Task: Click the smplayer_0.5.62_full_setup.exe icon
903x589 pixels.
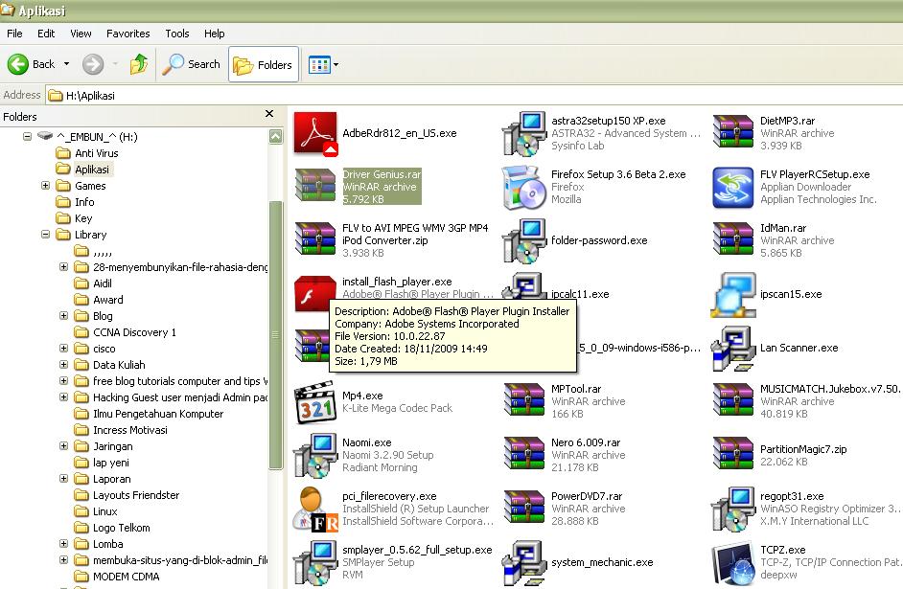Action: point(315,562)
